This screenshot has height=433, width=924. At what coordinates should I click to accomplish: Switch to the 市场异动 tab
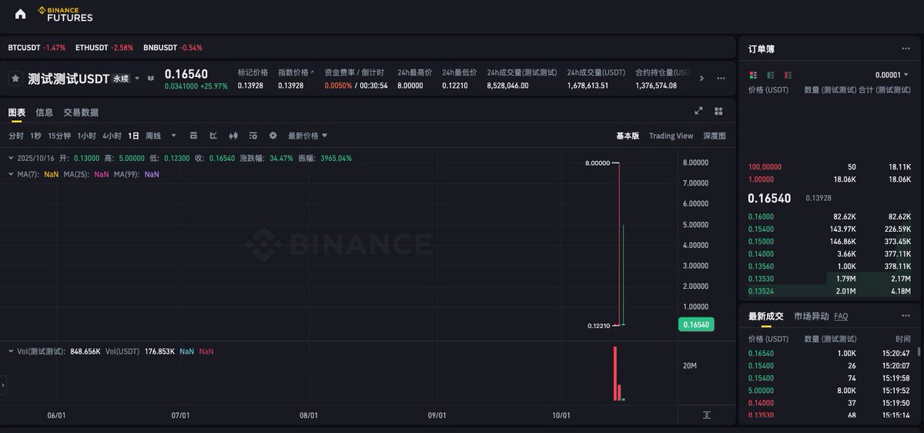[x=812, y=316]
